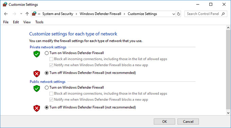This screenshot has height=128, width=231.
Task: Click 'Customize settings for each type of network' title
Action: click(x=73, y=34)
